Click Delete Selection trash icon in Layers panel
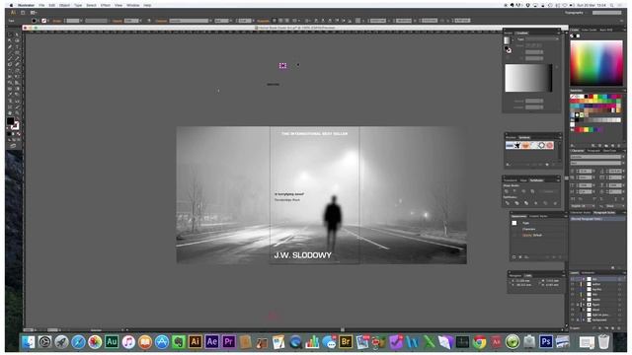 pos(620,328)
